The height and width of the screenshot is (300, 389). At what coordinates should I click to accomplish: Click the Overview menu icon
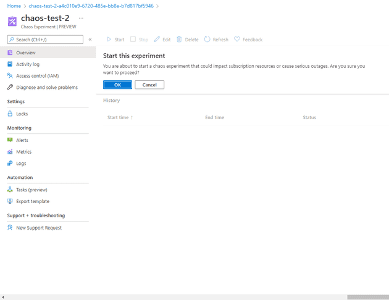click(10, 52)
